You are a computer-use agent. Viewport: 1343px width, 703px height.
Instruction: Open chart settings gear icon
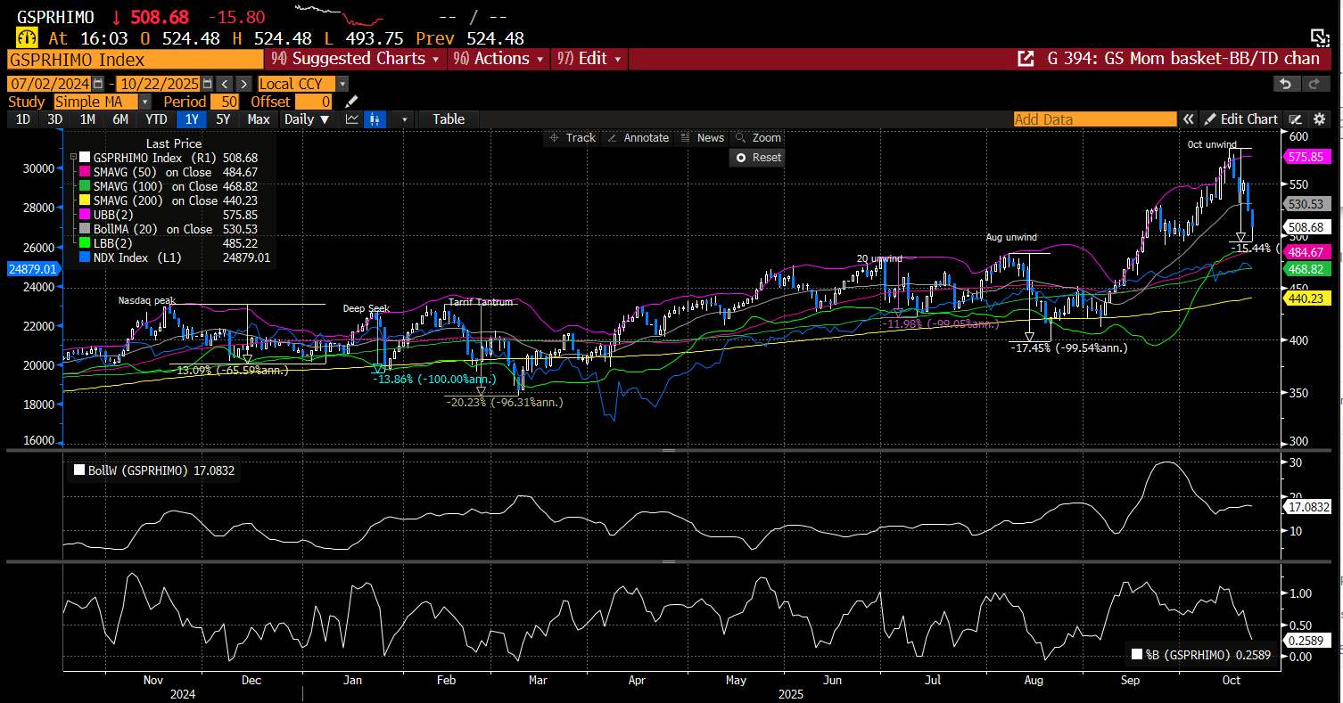click(1320, 119)
